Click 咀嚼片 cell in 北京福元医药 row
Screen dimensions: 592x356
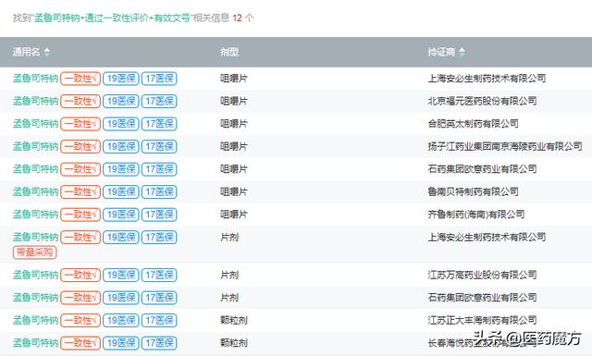click(234, 101)
